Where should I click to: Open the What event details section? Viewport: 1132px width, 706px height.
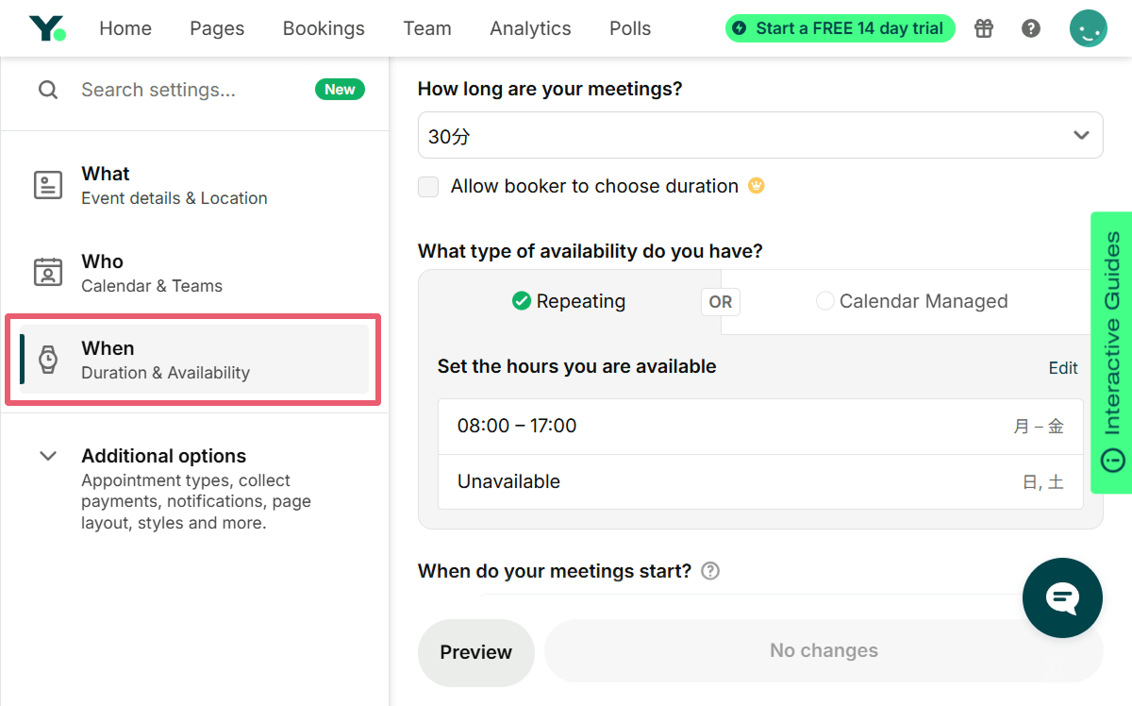[174, 185]
